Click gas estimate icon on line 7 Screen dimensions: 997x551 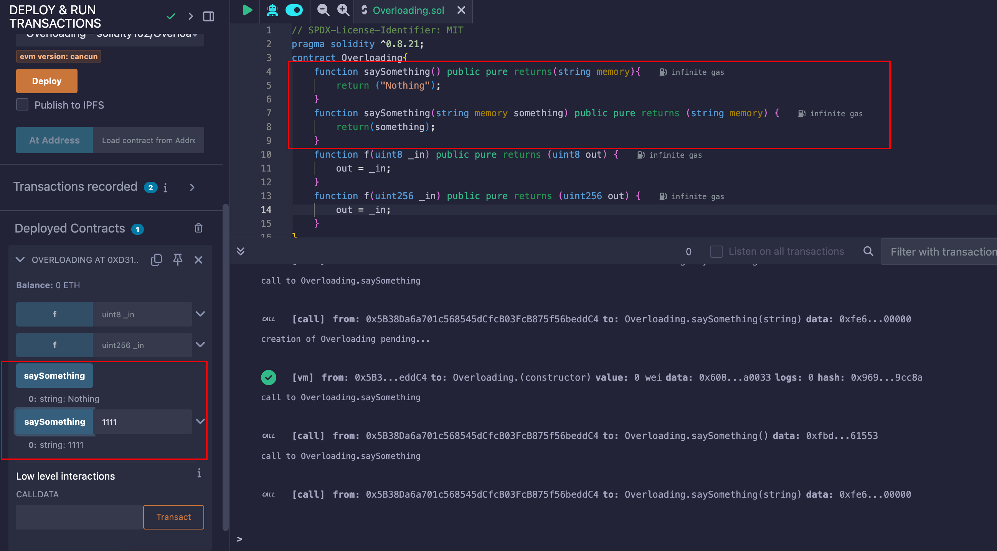click(802, 113)
